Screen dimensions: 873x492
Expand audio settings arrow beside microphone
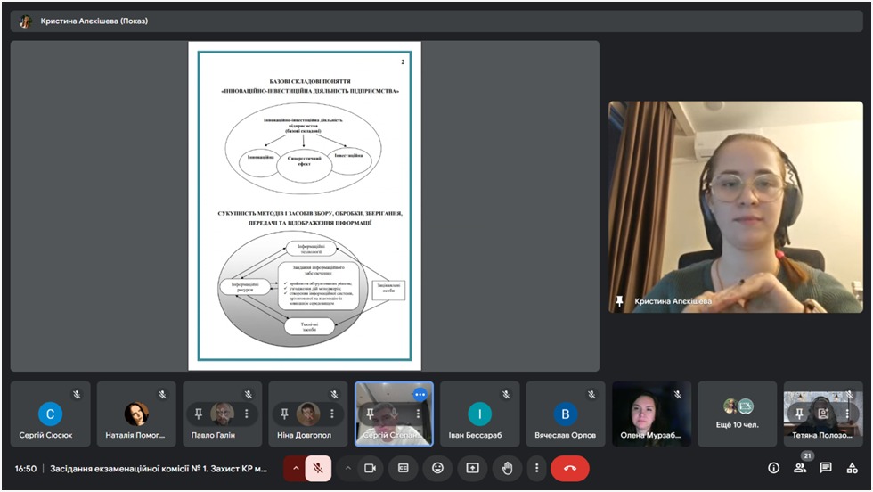click(295, 468)
